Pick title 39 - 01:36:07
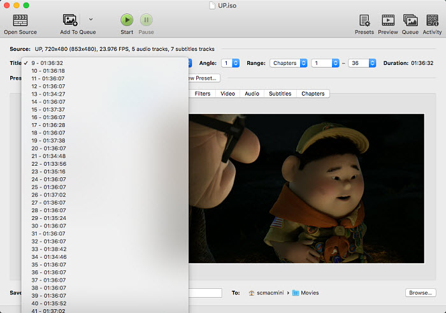Image resolution: width=446 pixels, height=313 pixels. (x=104, y=296)
